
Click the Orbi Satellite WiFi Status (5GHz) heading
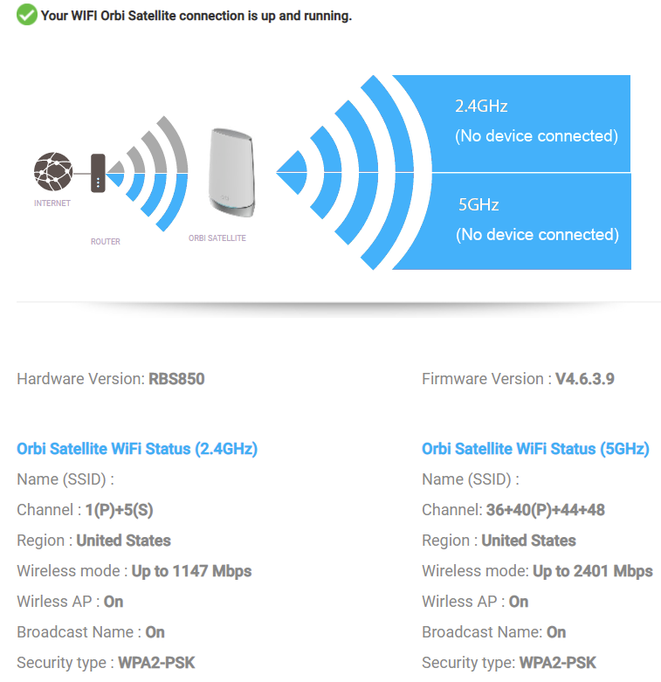pos(535,449)
